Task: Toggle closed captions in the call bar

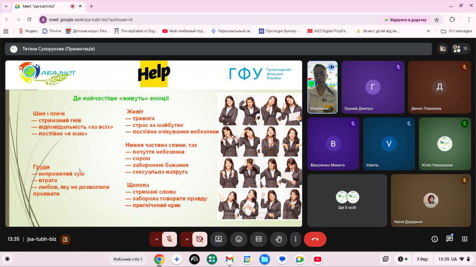Action: pyautogui.click(x=258, y=239)
